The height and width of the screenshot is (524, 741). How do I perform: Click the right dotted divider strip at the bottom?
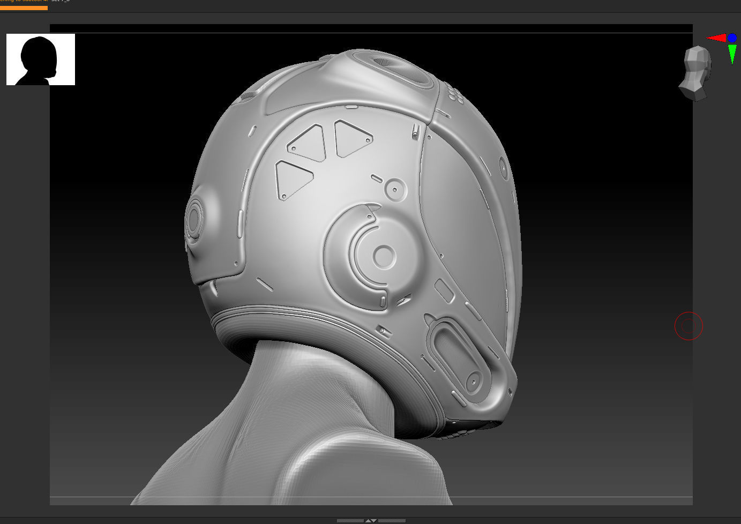click(392, 521)
